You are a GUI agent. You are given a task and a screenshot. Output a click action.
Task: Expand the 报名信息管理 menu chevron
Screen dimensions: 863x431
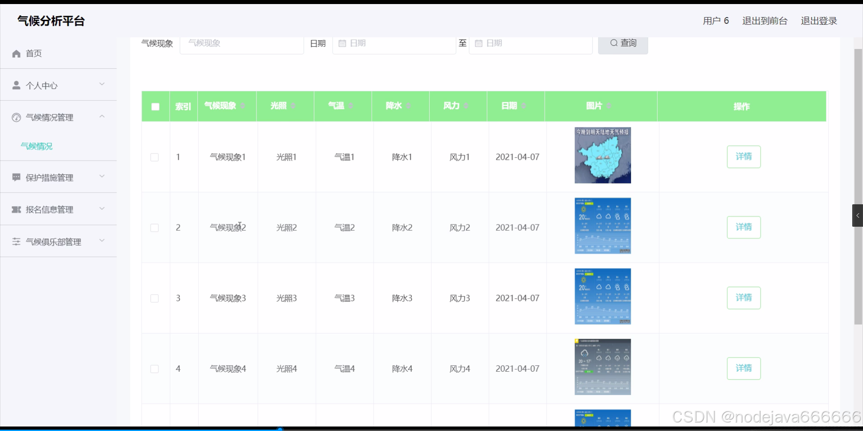[102, 208]
